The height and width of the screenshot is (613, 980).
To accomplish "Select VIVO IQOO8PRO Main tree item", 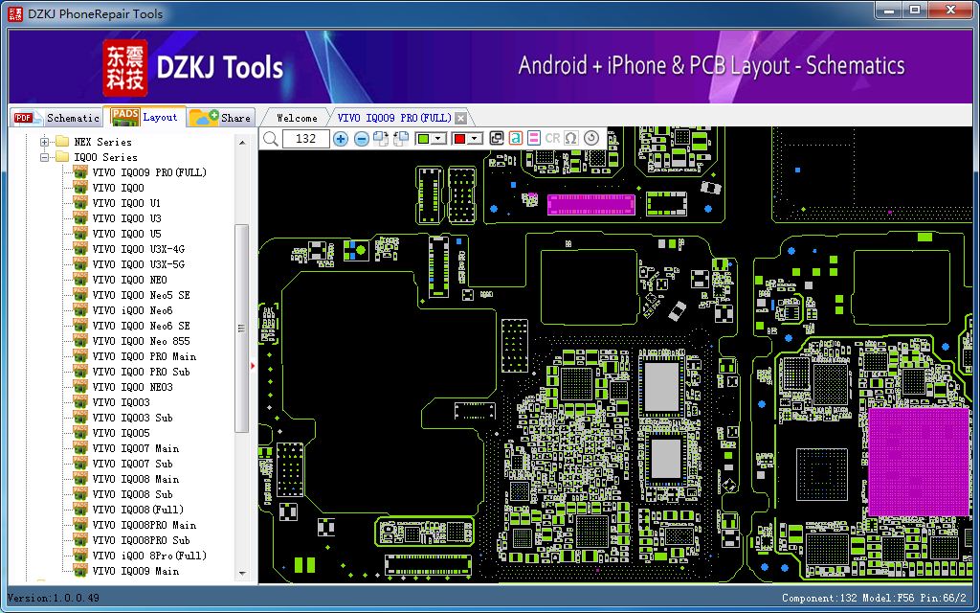I will click(x=144, y=525).
